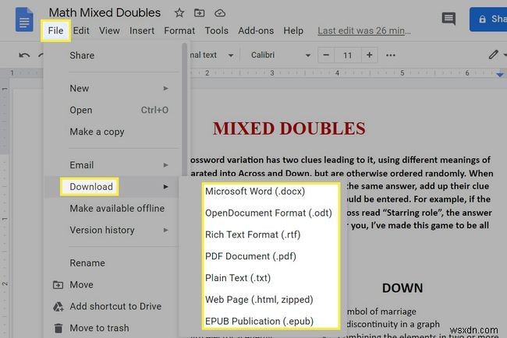Select Move in the File menu

point(112,285)
